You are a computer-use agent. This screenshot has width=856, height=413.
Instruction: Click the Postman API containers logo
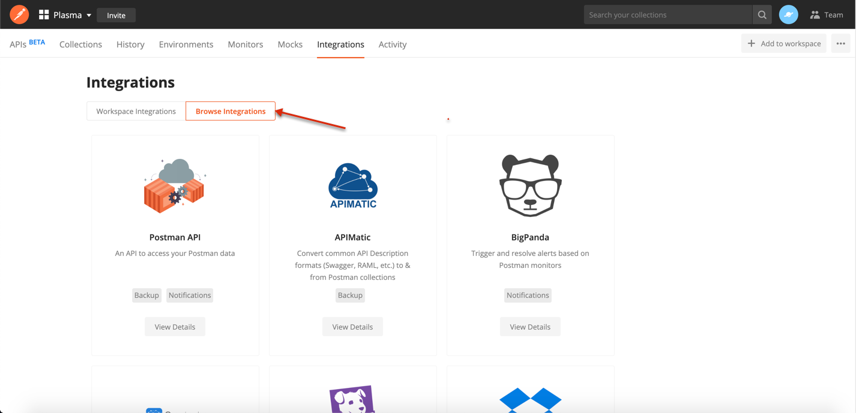(x=175, y=186)
